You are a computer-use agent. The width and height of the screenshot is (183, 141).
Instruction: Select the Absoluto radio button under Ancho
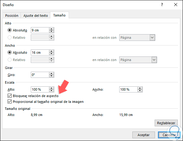[x=10, y=52]
